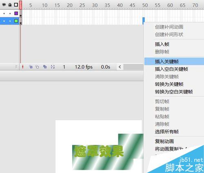Choose 创建补间动画 from the context menu
Screen dimensions: 204x173
point(169,27)
